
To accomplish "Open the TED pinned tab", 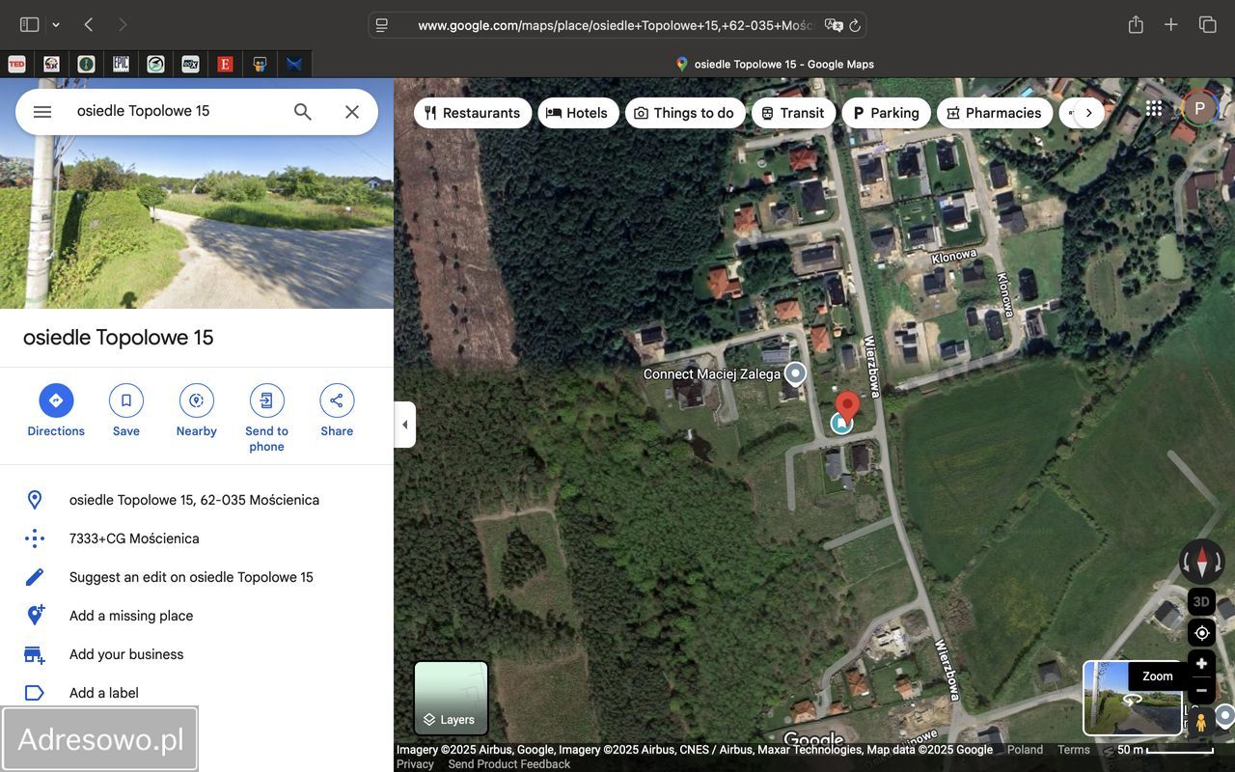I will pos(16,65).
